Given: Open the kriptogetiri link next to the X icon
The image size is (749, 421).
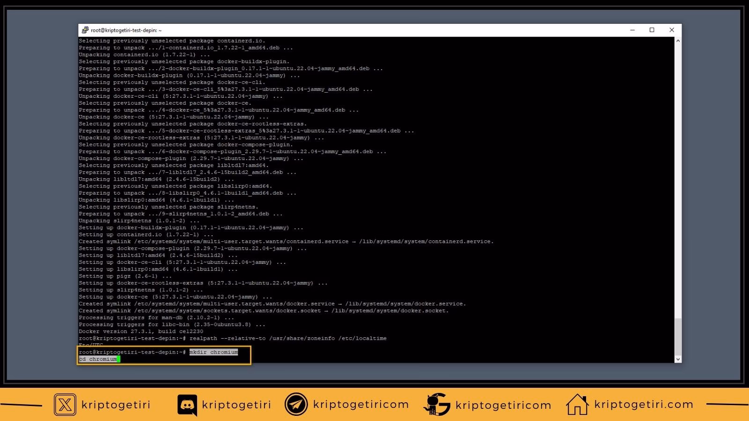Looking at the screenshot, I should [x=115, y=405].
